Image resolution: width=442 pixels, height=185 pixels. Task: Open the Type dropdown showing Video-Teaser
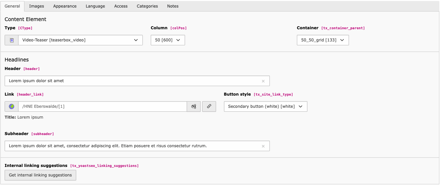pos(80,40)
